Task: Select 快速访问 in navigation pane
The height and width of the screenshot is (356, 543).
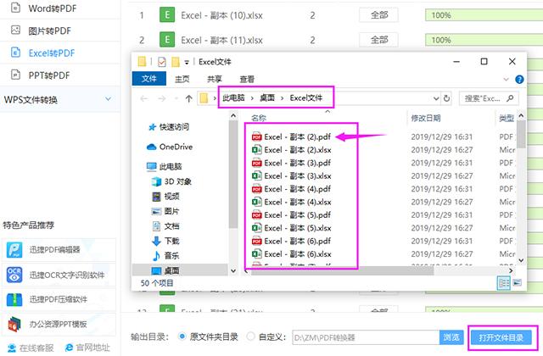Action: pyautogui.click(x=169, y=127)
